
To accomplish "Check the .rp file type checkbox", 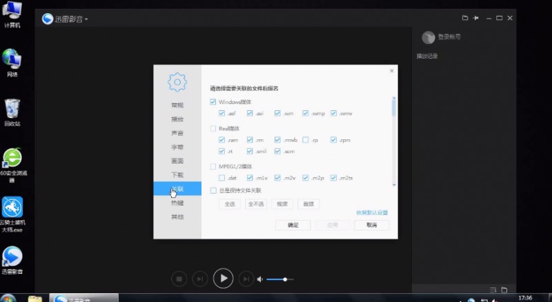I will click(x=305, y=140).
